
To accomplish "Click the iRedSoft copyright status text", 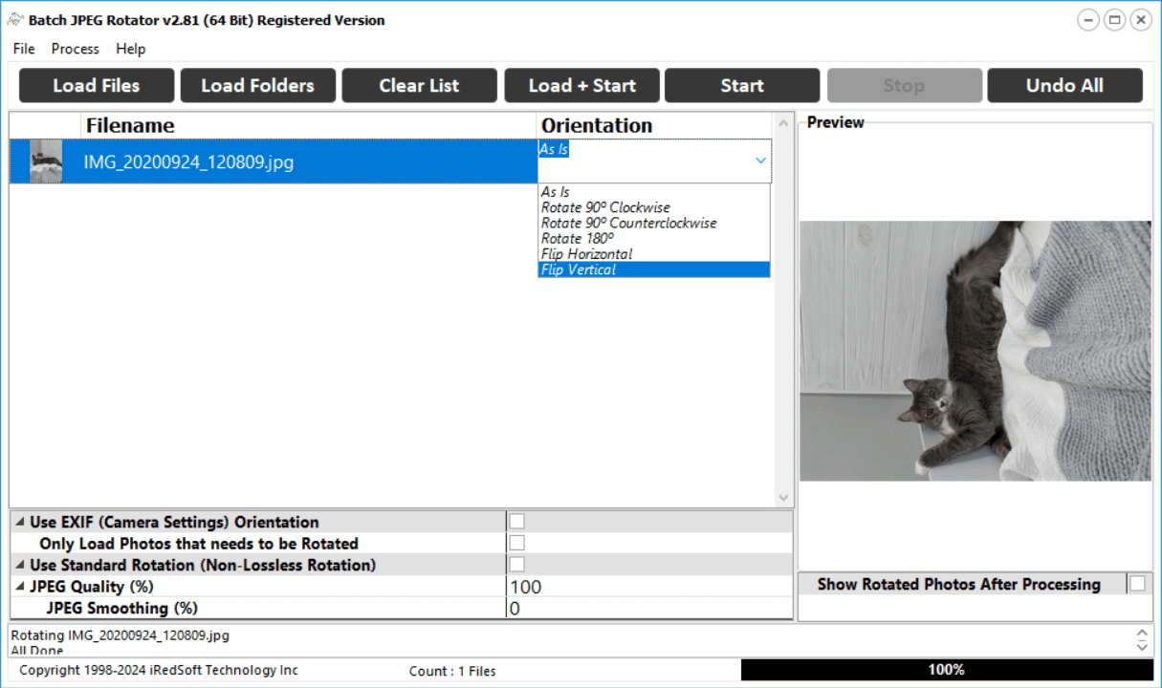I will pos(159,670).
